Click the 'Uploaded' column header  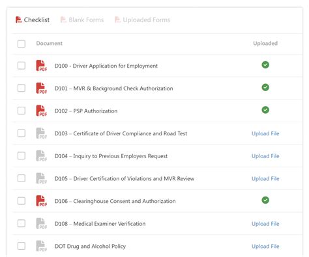(265, 43)
